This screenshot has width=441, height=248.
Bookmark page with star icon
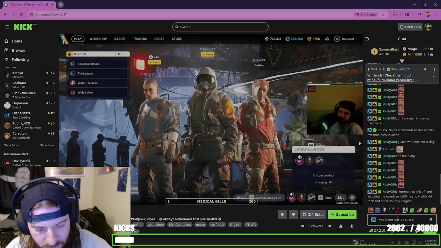tap(383, 14)
